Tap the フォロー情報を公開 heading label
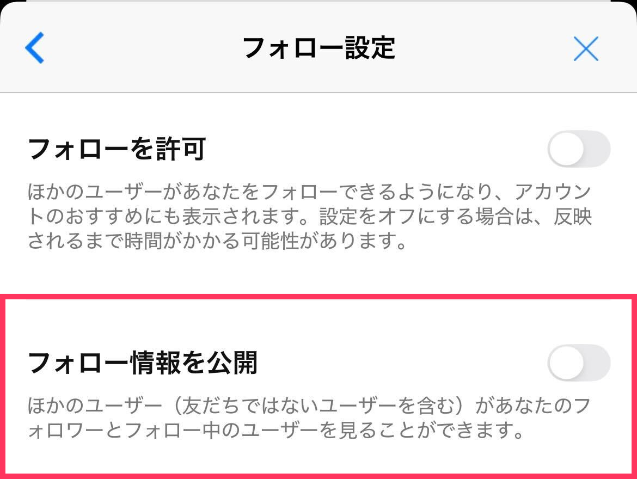 [x=143, y=363]
